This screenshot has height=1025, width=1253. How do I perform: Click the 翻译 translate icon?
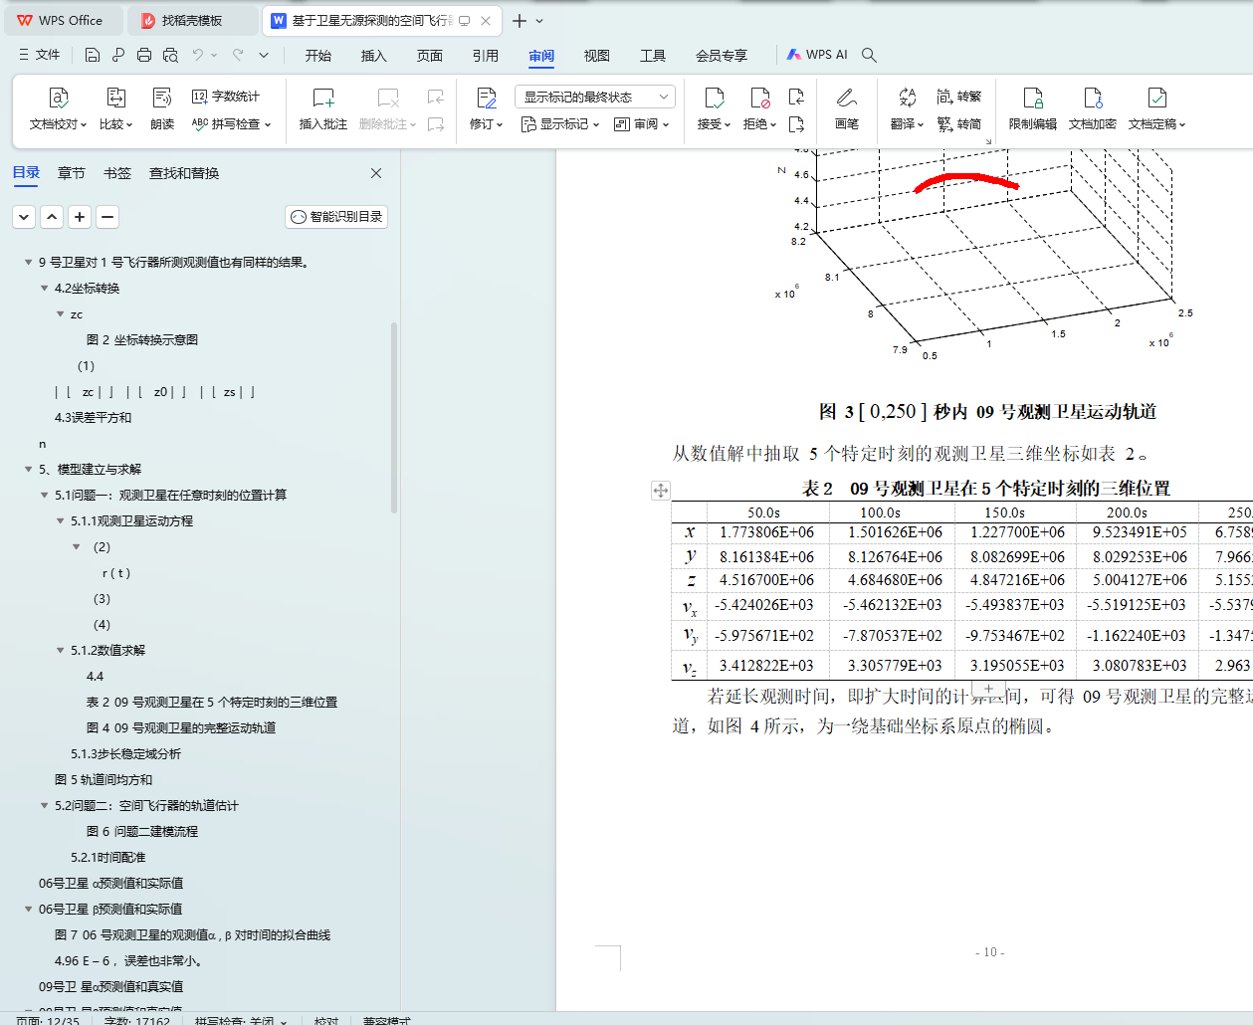pyautogui.click(x=907, y=98)
